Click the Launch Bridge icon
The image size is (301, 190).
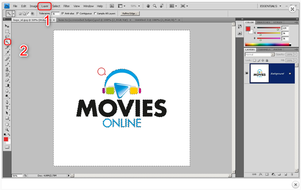(112, 6)
